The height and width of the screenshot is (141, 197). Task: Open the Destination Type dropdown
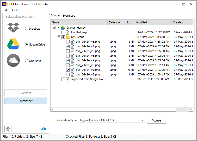pyautogui.click(x=142, y=120)
